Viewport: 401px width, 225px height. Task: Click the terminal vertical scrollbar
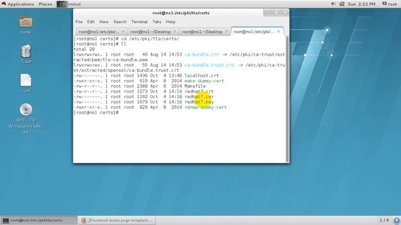tap(287, 99)
